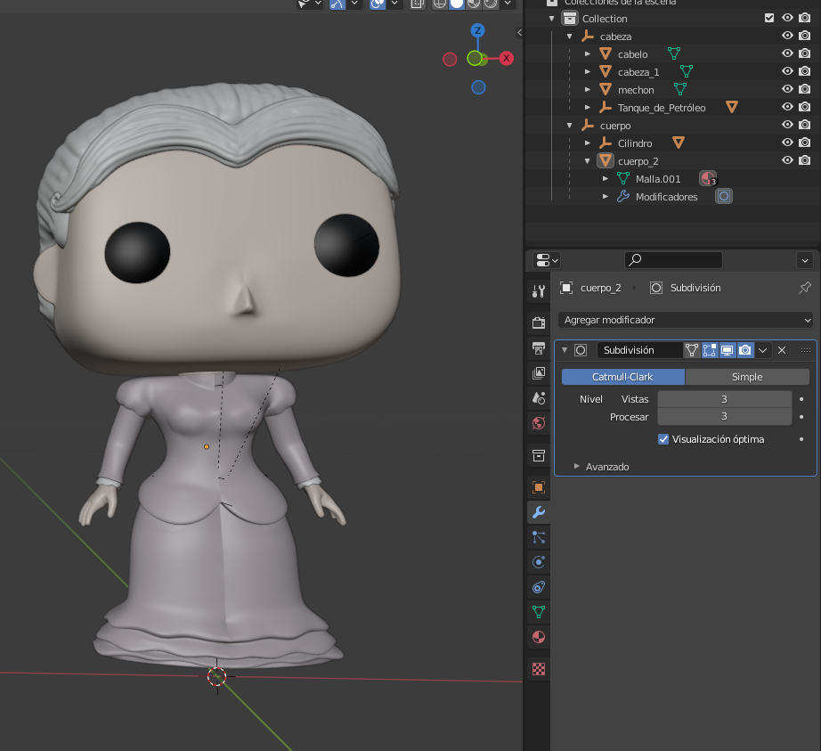This screenshot has height=751, width=821.
Task: Hide cuerpo_2 in viewport
Action: (787, 160)
